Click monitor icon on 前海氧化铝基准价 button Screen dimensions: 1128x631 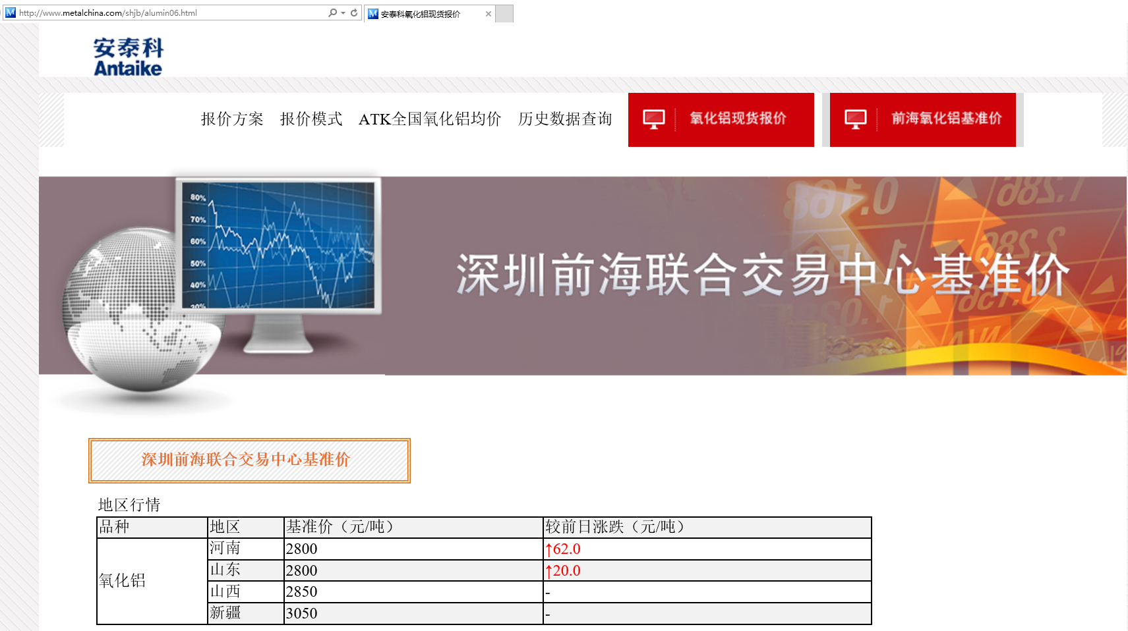pyautogui.click(x=856, y=119)
